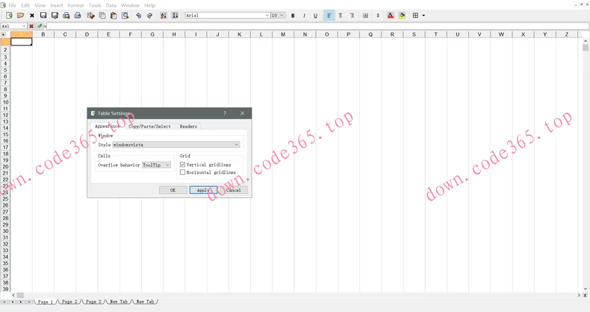Click the Print icon
The width and height of the screenshot is (590, 312).
click(x=78, y=16)
